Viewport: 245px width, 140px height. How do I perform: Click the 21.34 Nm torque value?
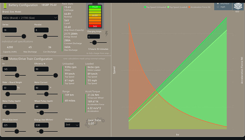[x=93, y=95]
